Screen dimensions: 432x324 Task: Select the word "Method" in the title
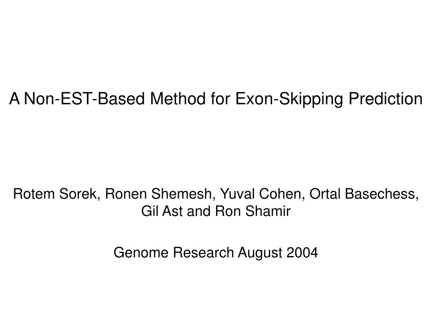click(x=178, y=99)
